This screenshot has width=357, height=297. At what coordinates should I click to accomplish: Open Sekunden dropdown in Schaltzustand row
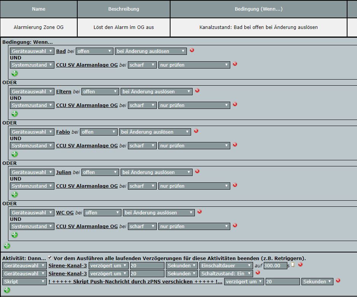click(x=182, y=273)
